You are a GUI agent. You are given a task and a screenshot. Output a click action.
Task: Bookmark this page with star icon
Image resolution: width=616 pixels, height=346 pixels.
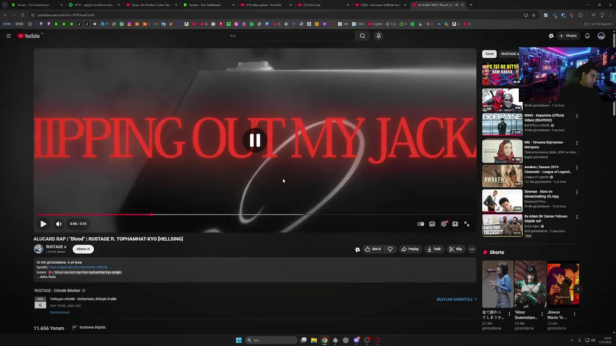pos(534,15)
